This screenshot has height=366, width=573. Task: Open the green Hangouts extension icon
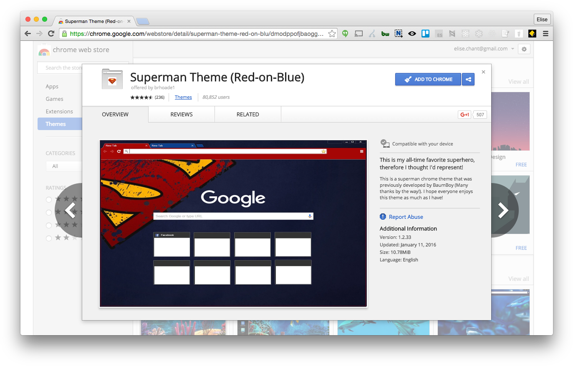345,34
